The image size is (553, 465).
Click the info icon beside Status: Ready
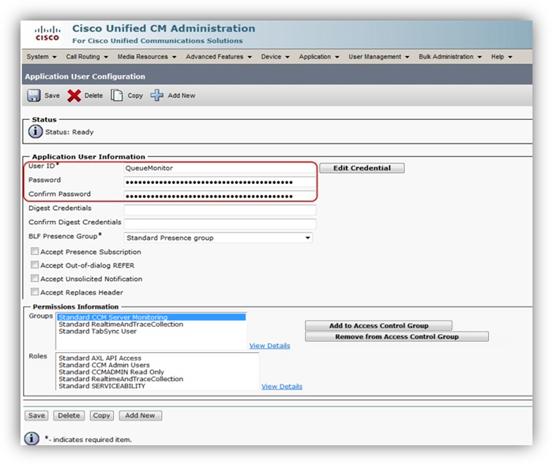tap(36, 132)
